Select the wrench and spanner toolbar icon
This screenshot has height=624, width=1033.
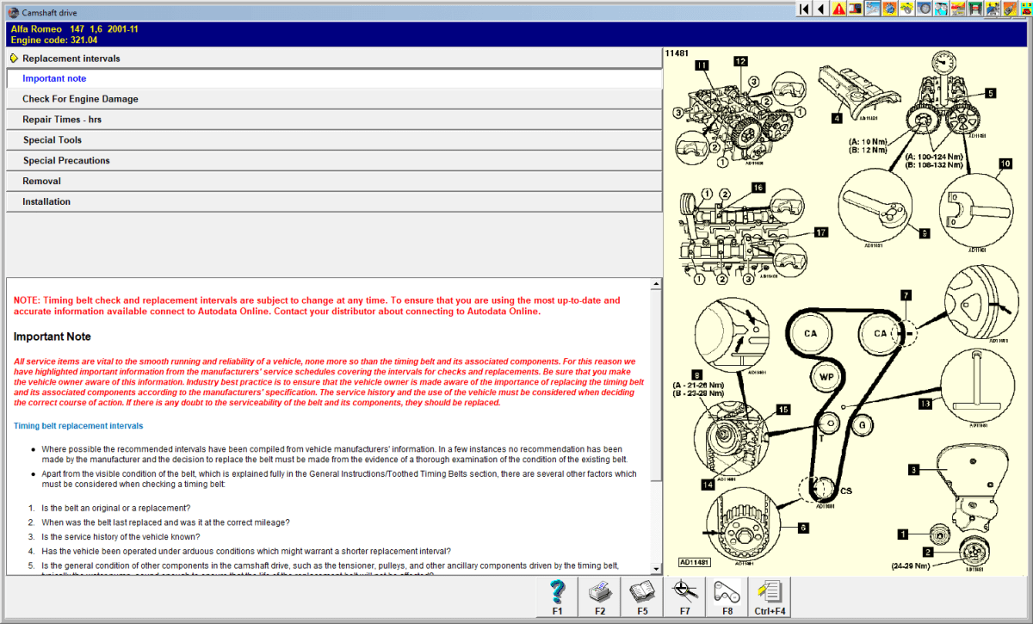(873, 9)
